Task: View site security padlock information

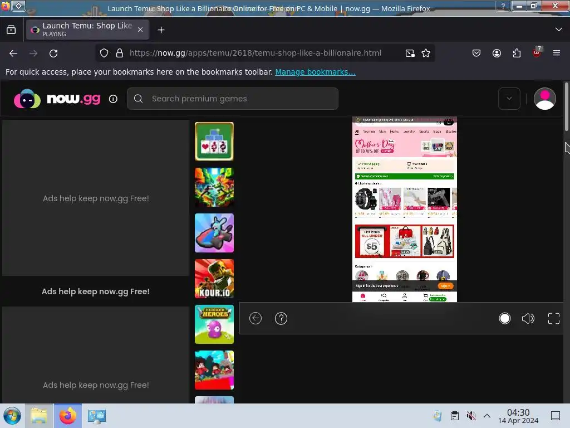Action: (x=120, y=53)
